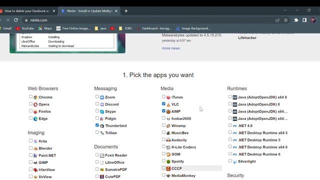The height and width of the screenshot is (180, 320).
Task: Check the Zoom checkbox
Action: [97, 96]
